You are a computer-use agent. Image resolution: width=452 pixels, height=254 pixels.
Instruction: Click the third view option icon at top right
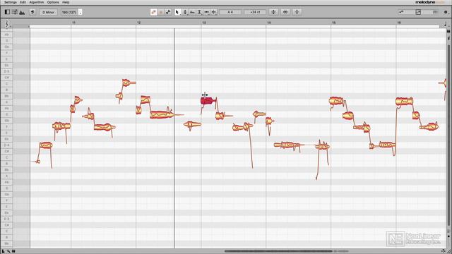[435, 12]
